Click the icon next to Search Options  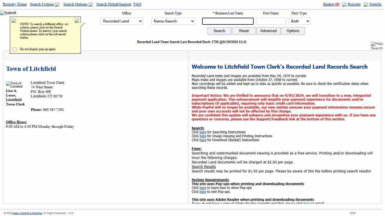click(x=91, y=4)
